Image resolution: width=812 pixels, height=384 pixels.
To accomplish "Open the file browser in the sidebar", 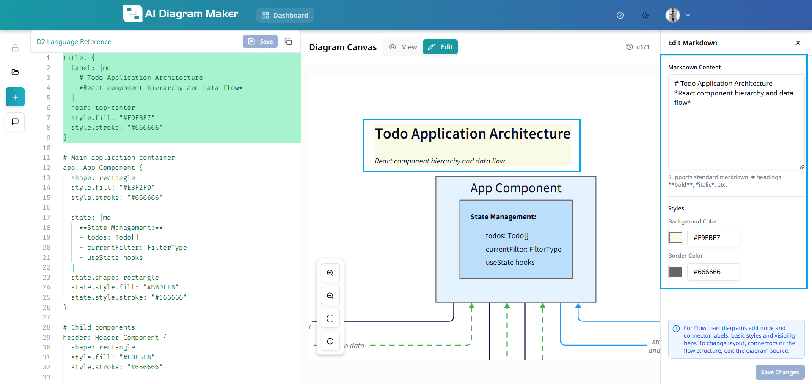I will click(x=15, y=72).
